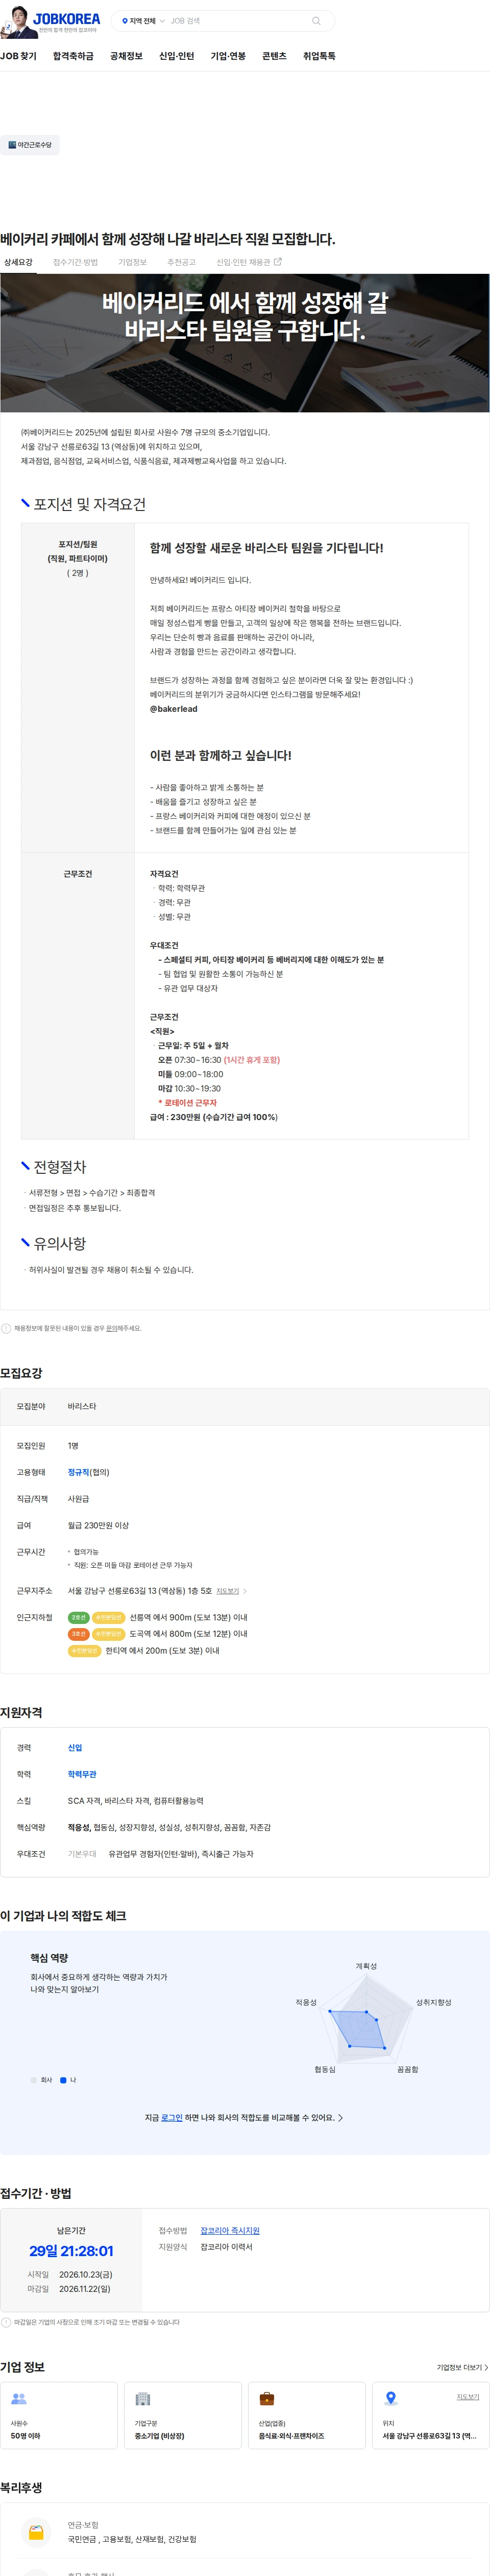The height and width of the screenshot is (2576, 490).
Task: Open the 지역 전체 region dropdown
Action: tap(143, 21)
